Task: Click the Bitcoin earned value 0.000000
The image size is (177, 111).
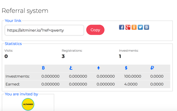Action: (50, 84)
